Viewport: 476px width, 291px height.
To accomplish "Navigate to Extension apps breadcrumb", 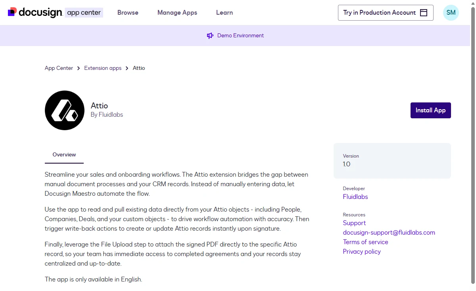I will coord(103,68).
